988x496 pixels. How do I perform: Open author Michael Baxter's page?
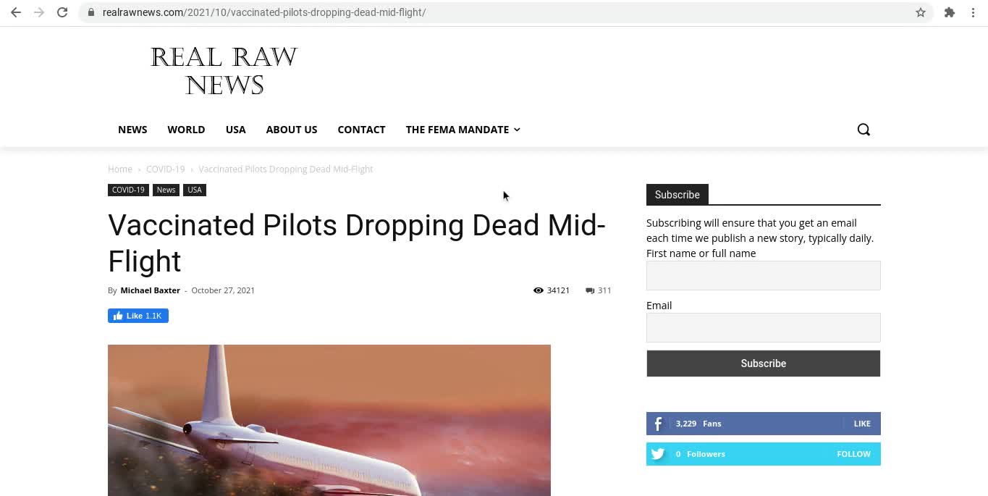[150, 290]
